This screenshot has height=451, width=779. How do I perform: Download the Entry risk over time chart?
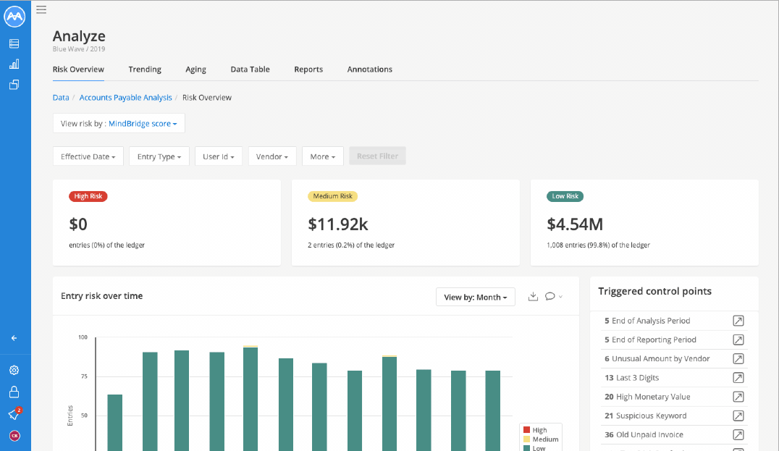pyautogui.click(x=533, y=297)
